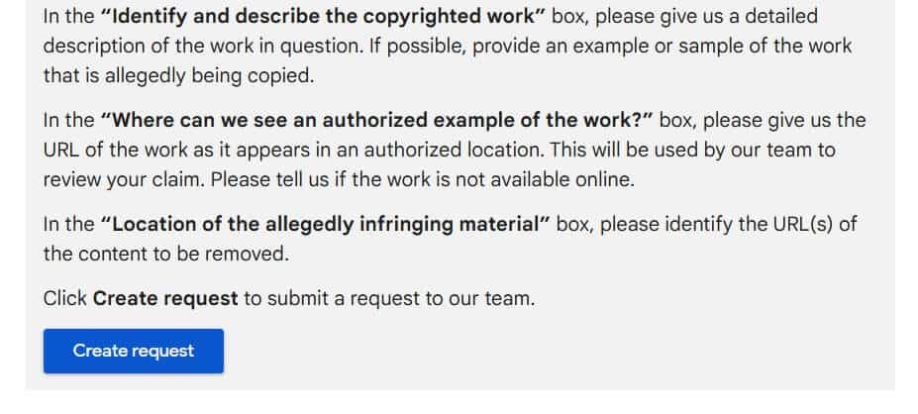Screen dimensions: 918x414
Task: Click the words "description of the work in question."
Action: pyautogui.click(x=204, y=46)
